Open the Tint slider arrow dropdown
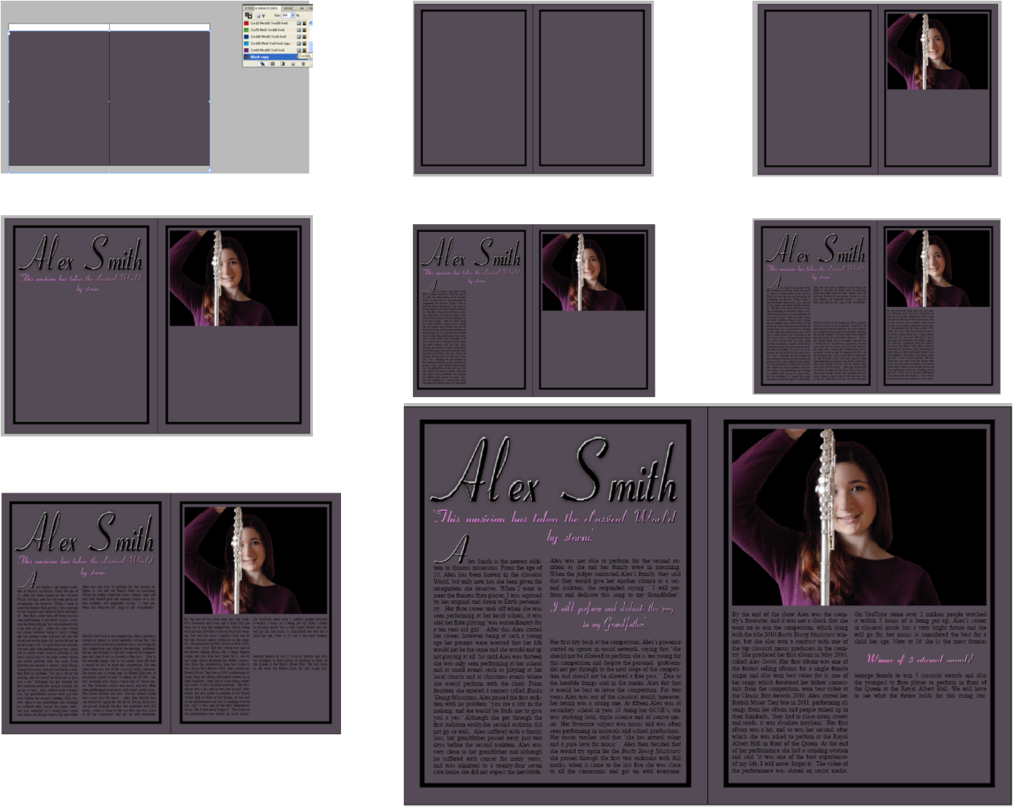This screenshot has height=807, width=1013. pos(293,15)
